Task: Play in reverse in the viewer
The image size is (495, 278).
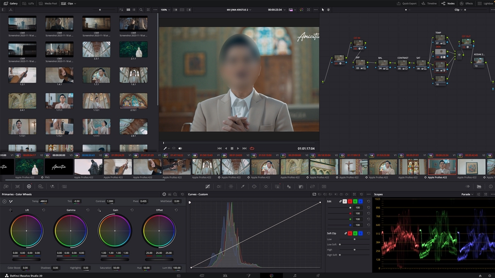Action: [x=226, y=148]
